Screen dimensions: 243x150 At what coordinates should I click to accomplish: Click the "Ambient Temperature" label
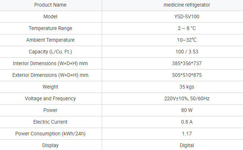pyautogui.click(x=51, y=40)
